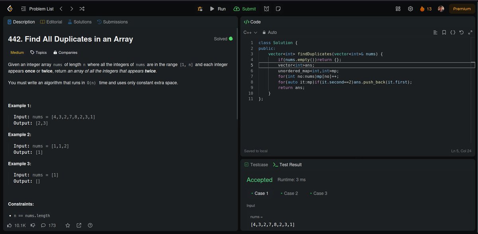Toggle the Auto lock setting
Image resolution: width=478 pixels, height=234 pixels.
269,32
